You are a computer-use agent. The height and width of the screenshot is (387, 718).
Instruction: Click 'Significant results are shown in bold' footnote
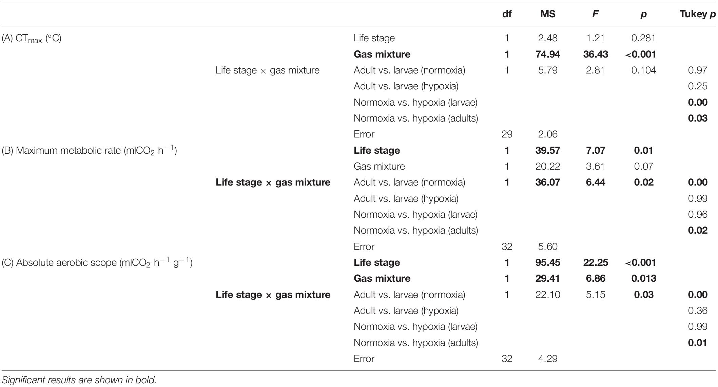click(x=79, y=380)
